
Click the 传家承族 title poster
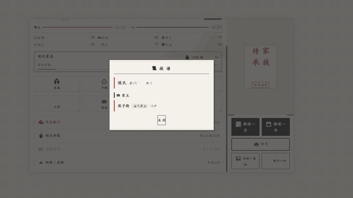point(261,66)
